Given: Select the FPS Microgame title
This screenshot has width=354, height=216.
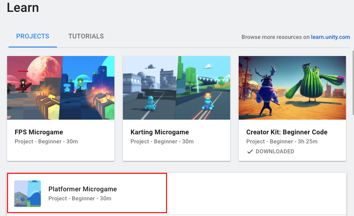Looking at the screenshot, I should click(39, 132).
